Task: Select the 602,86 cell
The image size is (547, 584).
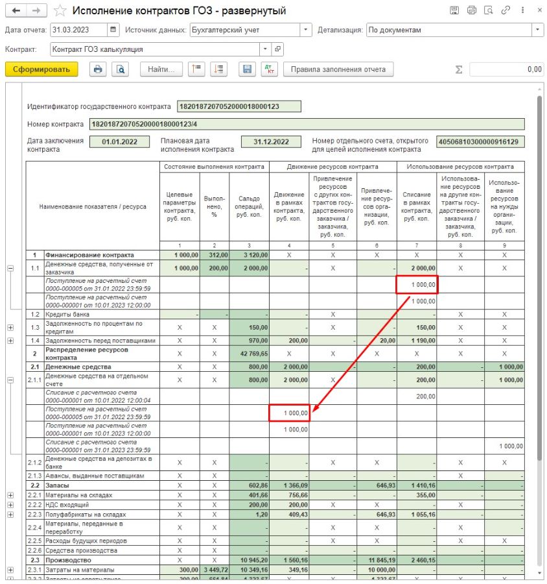Action: (x=250, y=485)
